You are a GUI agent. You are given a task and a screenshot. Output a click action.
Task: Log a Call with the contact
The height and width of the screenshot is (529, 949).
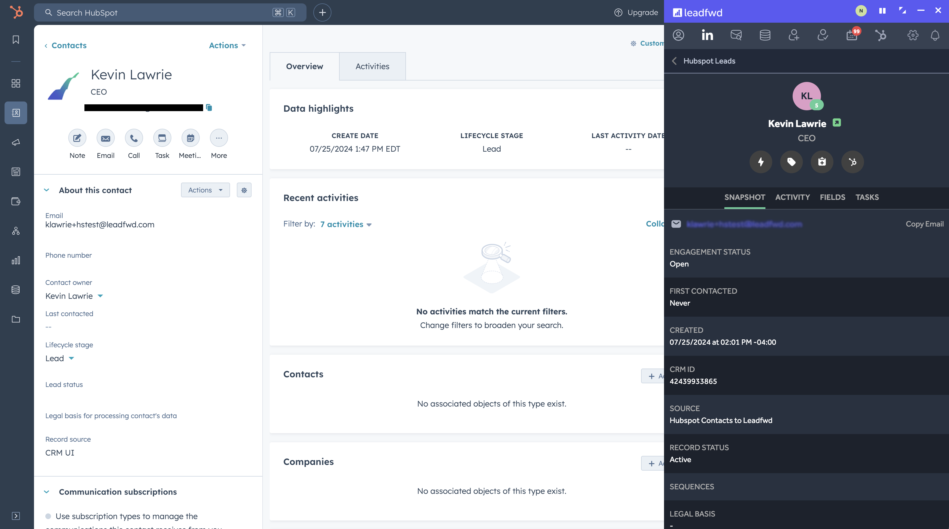point(134,138)
